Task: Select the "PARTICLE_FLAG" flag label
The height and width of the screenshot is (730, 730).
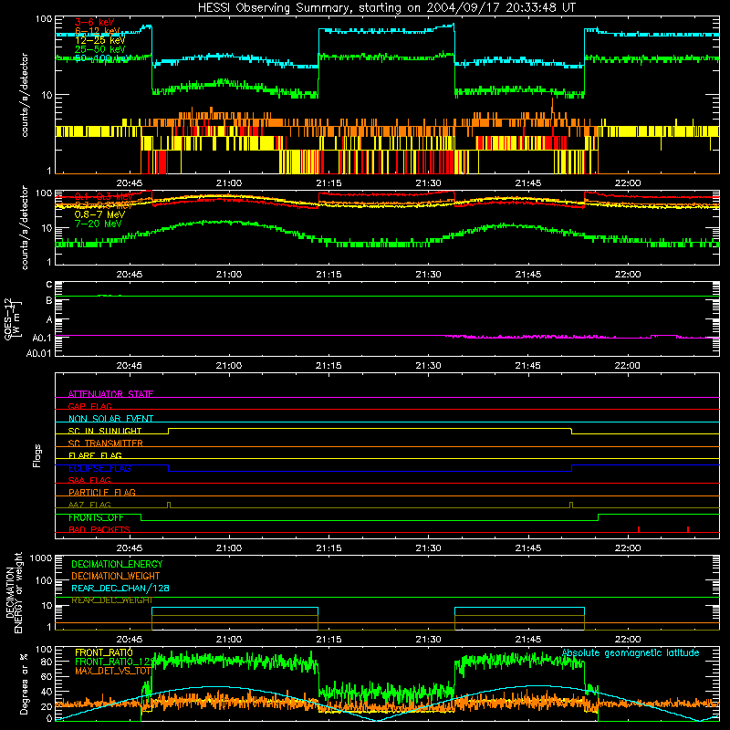Action: tap(102, 492)
